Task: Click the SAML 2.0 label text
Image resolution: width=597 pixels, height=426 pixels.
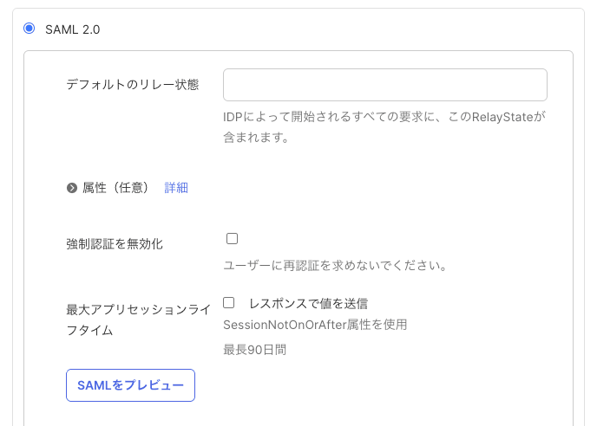Action: pos(73,29)
